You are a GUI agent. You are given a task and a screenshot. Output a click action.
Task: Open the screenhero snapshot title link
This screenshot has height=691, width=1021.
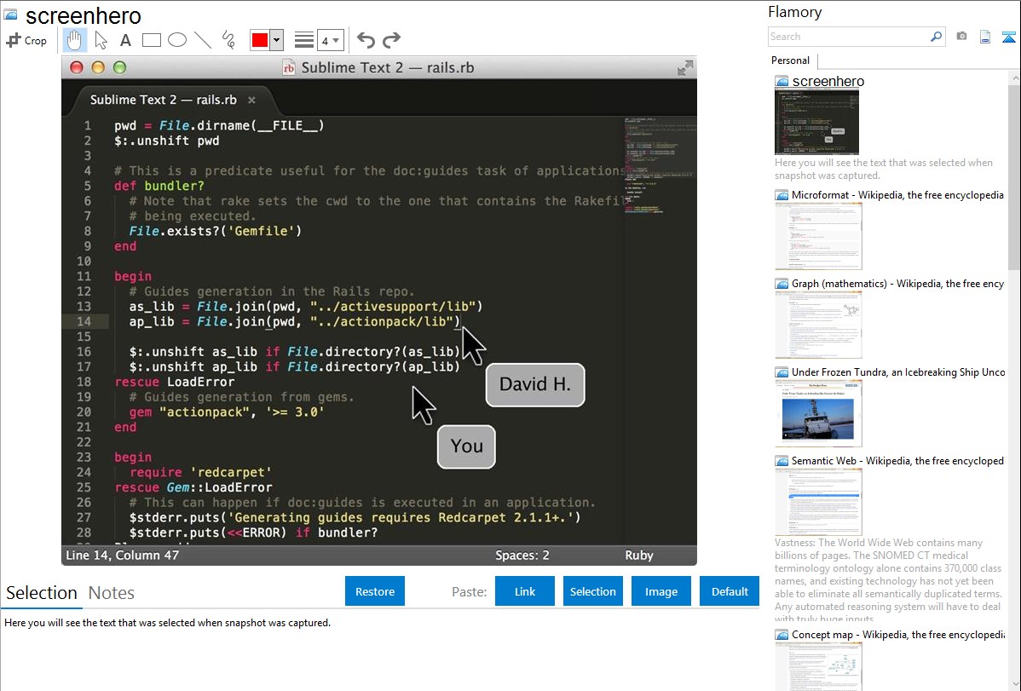click(x=828, y=82)
